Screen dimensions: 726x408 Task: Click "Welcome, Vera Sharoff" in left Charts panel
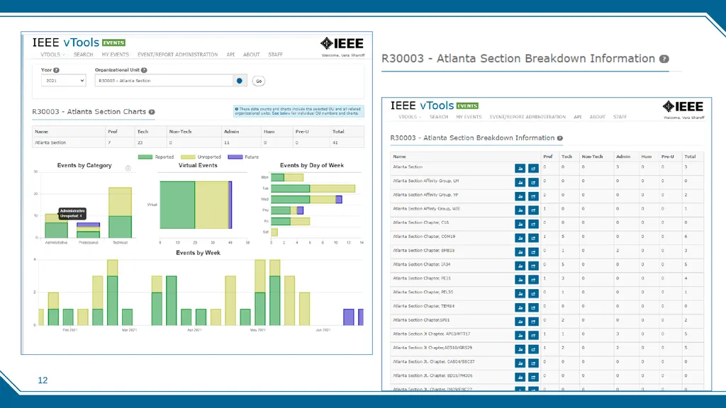coord(343,55)
